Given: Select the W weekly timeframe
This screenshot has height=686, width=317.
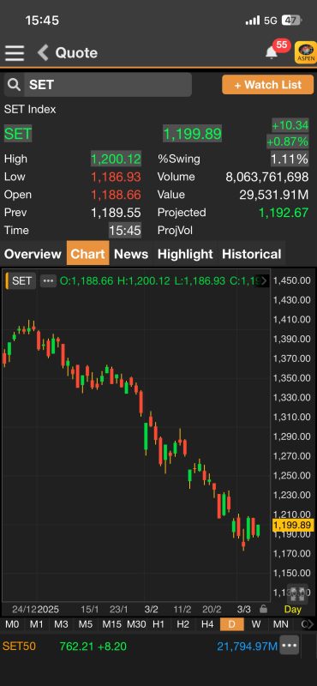Looking at the screenshot, I should tap(256, 624).
